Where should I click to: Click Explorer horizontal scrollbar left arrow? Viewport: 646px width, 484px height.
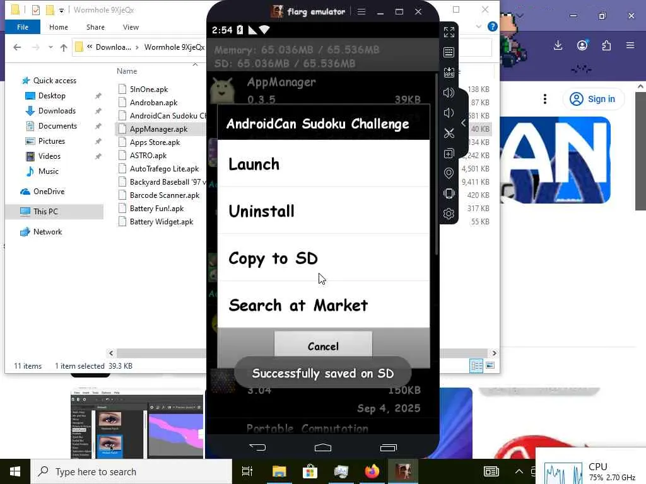click(111, 353)
